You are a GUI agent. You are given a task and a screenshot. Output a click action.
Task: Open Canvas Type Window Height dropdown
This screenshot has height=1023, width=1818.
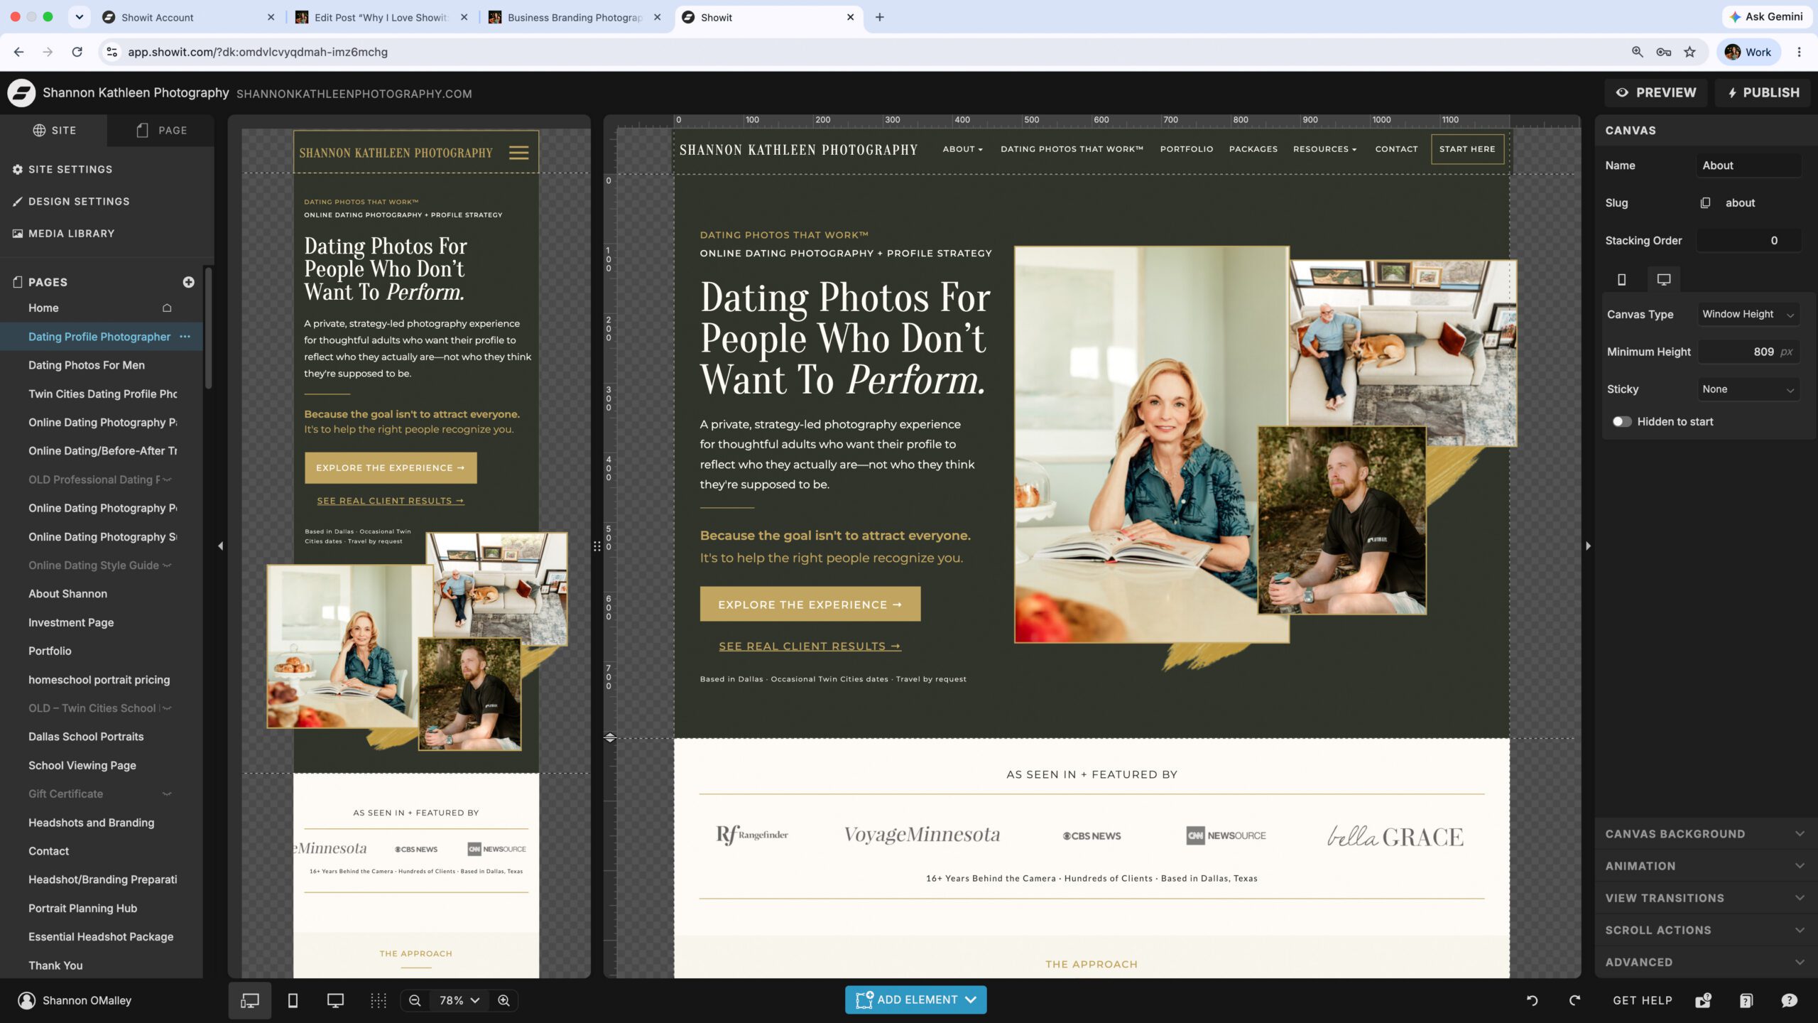click(x=1748, y=314)
